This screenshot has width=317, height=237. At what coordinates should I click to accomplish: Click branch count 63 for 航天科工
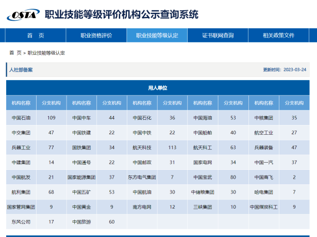tap(233, 148)
